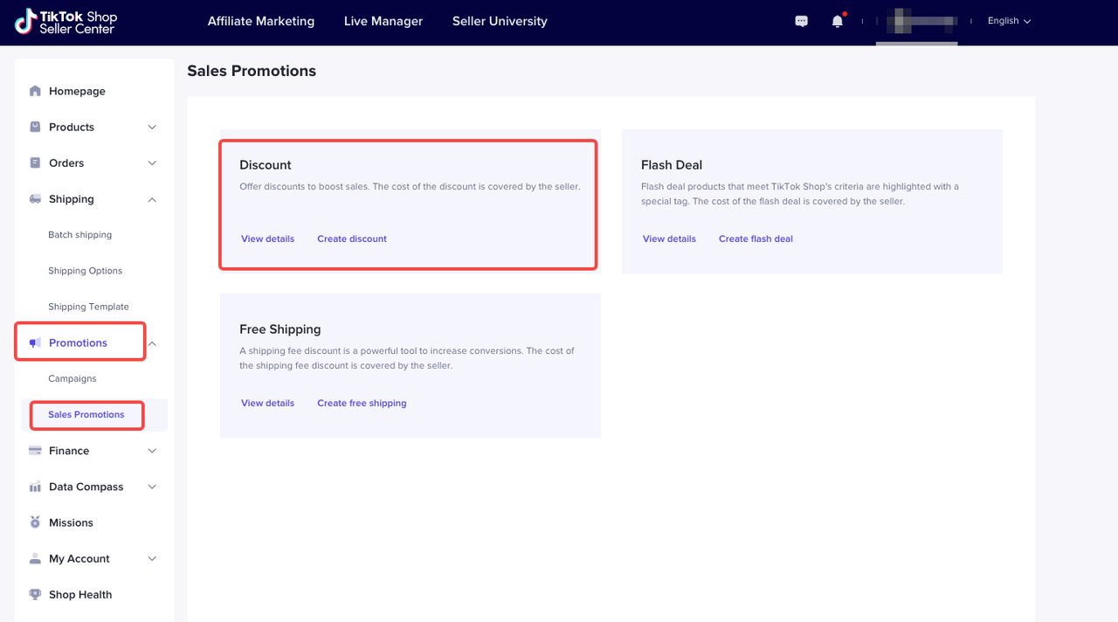Click the Data Compass chart icon
The image size is (1118, 622).
pos(35,487)
